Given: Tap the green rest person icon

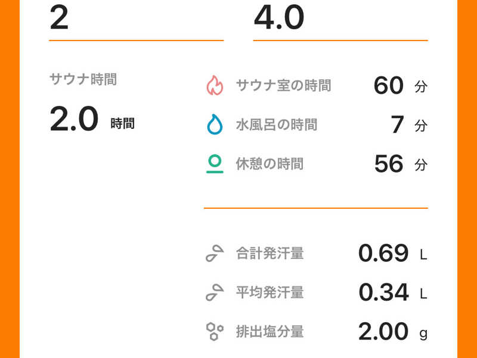Looking at the screenshot, I should pyautogui.click(x=215, y=163).
